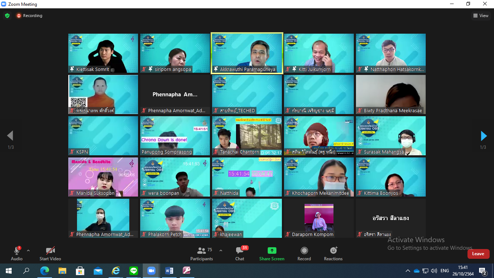Click Zoom icon in taskbar
Image resolution: width=494 pixels, height=278 pixels.
151,270
